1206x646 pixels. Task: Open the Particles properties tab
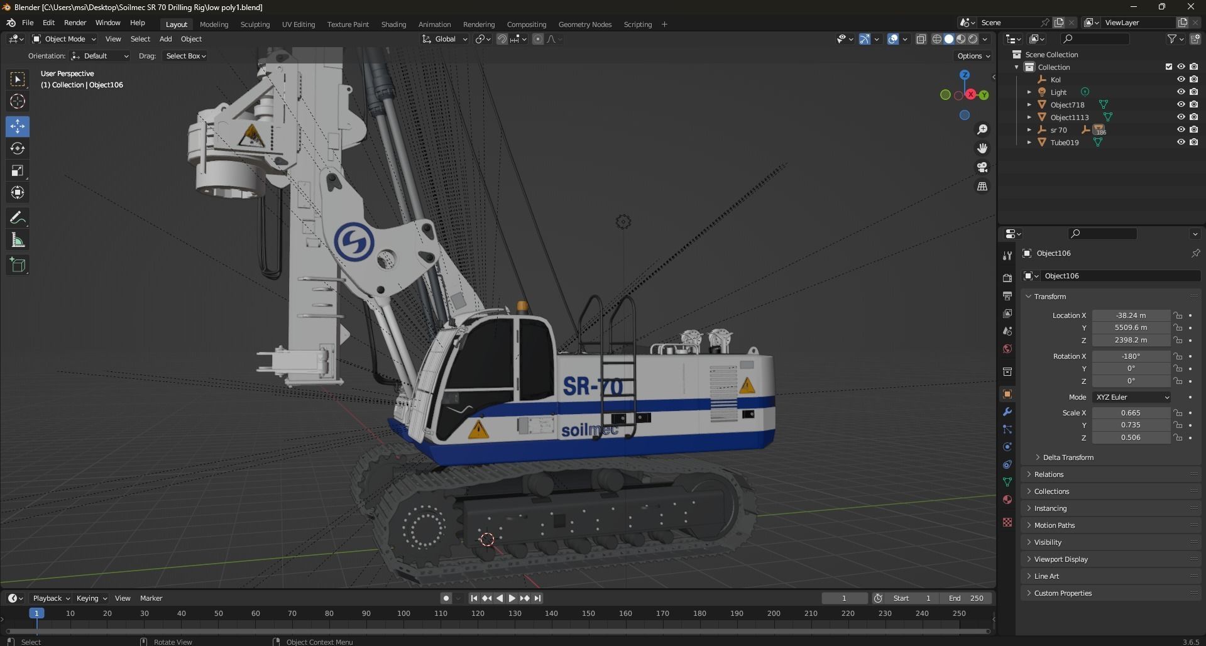point(1007,429)
